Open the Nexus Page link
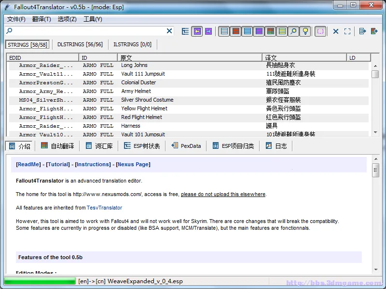The height and width of the screenshot is (289, 386). click(x=133, y=164)
